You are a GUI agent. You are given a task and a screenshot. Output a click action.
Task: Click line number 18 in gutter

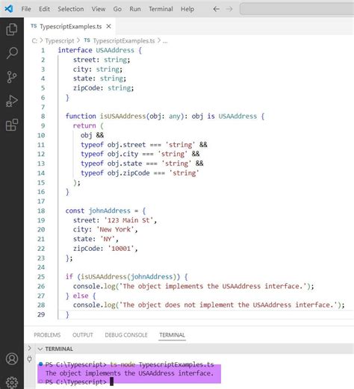(41, 211)
